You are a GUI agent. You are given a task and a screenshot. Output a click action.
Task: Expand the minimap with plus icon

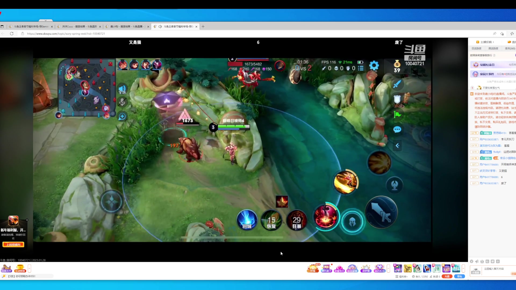[122, 116]
